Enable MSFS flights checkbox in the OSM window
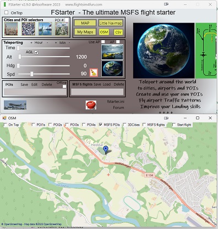The image size is (218, 229). point(144,125)
